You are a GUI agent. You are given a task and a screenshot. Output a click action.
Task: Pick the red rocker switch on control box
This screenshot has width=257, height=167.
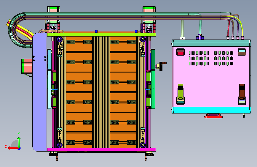(x=181, y=52)
